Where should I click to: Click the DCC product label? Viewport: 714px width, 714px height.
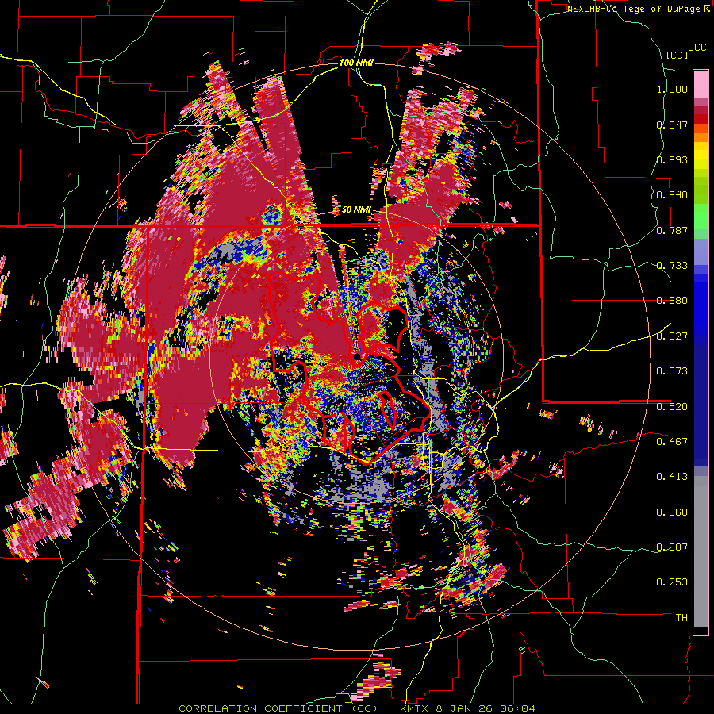pos(697,48)
